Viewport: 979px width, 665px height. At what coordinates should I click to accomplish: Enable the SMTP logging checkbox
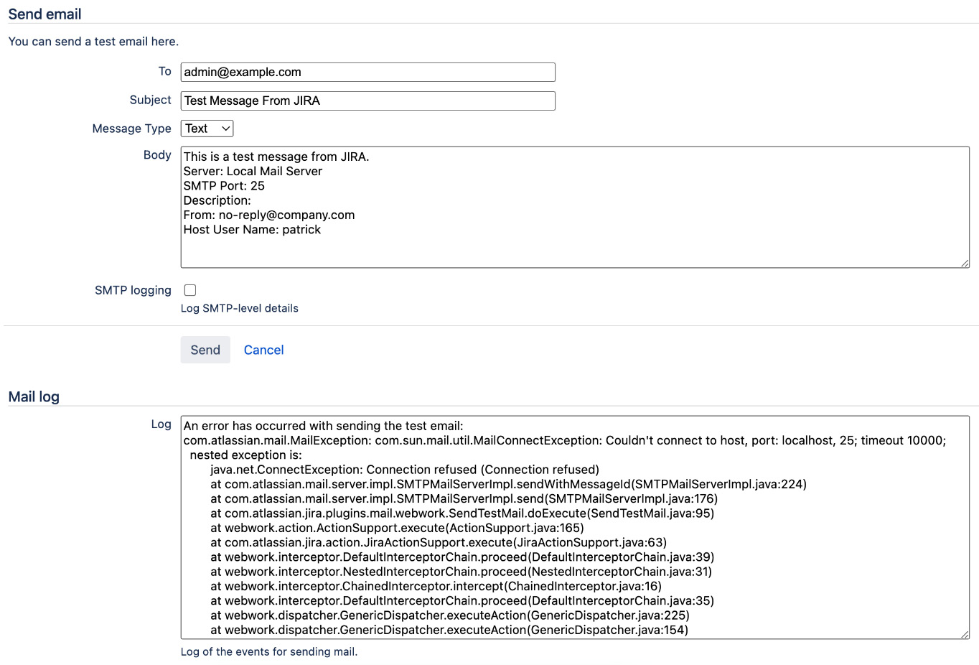click(189, 289)
